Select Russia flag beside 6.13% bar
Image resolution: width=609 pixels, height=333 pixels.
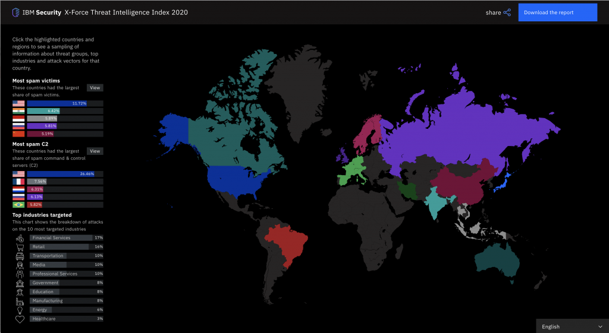(18, 197)
